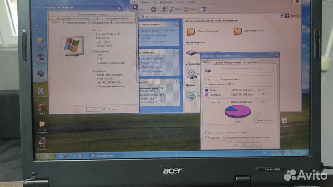Screen dimensions: 333x187
Task: Open the Opera browser desktop icon
Action: point(42,108)
